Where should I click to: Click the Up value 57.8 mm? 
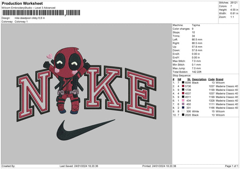point(197,47)
